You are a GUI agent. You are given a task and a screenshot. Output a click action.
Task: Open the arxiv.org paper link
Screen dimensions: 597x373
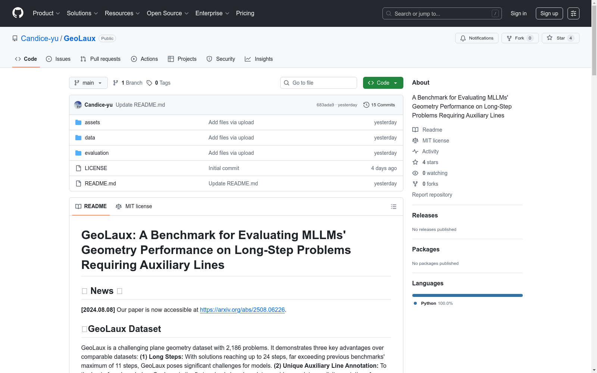tap(242, 310)
